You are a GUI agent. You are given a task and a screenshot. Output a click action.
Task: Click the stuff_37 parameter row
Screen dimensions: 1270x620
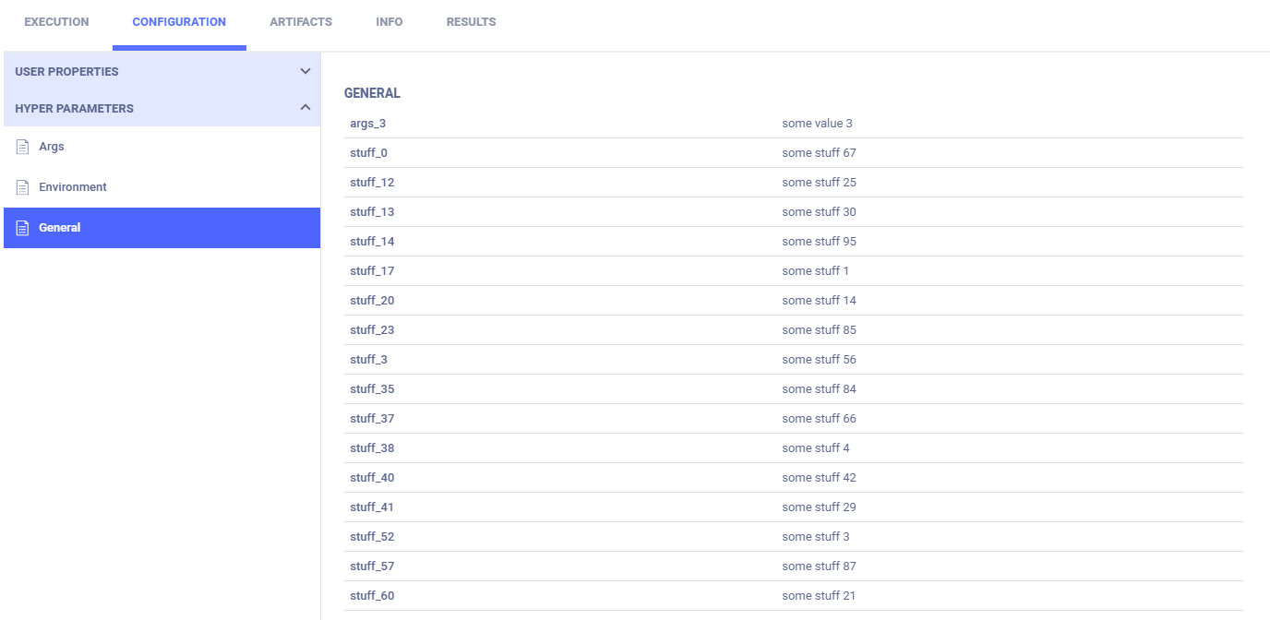click(x=793, y=419)
